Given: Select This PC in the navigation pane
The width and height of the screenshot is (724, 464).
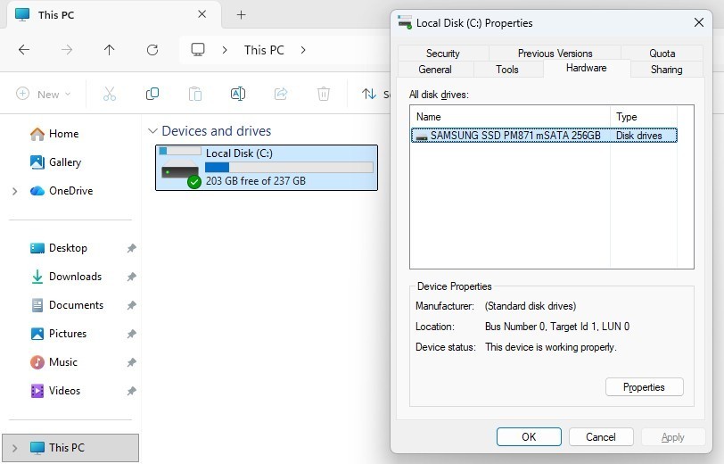Looking at the screenshot, I should pos(70,447).
